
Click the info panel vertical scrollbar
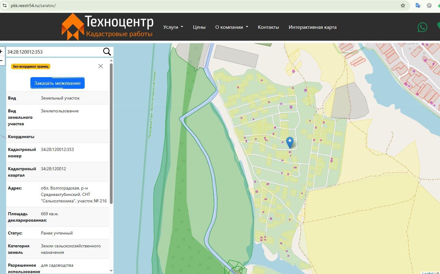point(111,133)
